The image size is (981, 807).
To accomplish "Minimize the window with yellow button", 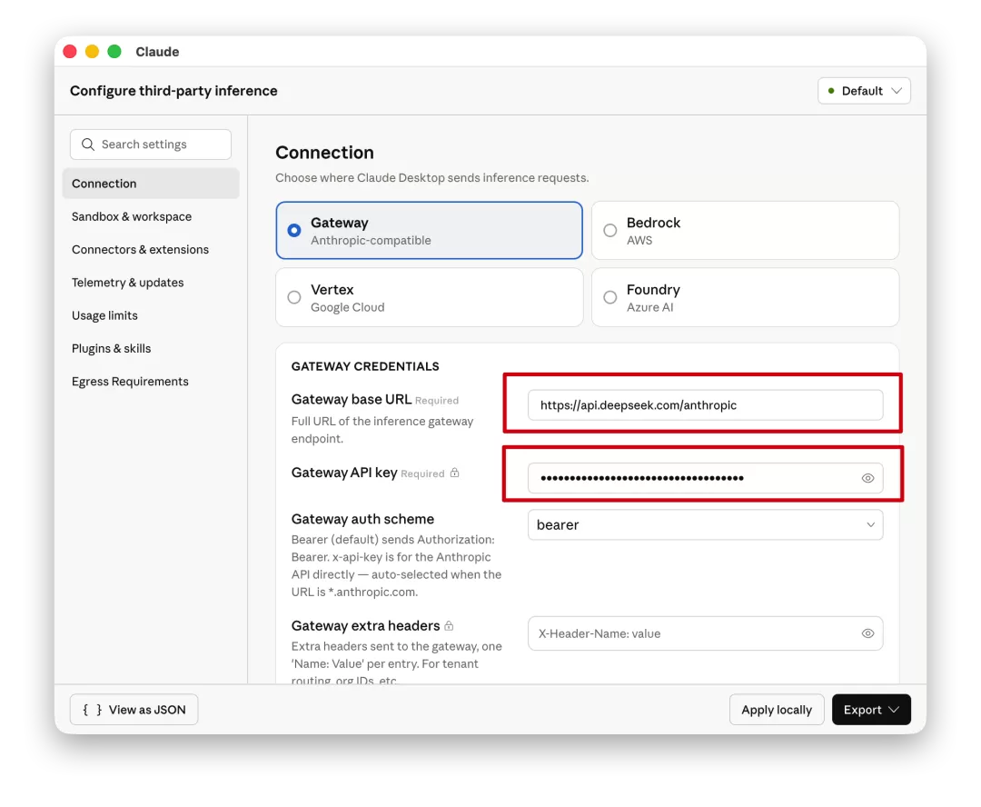I will 92,51.
